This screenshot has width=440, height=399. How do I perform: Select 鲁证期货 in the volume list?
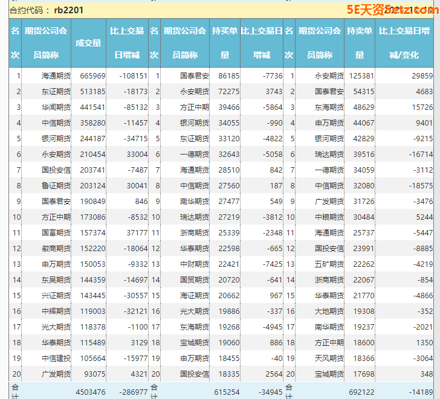56,185
